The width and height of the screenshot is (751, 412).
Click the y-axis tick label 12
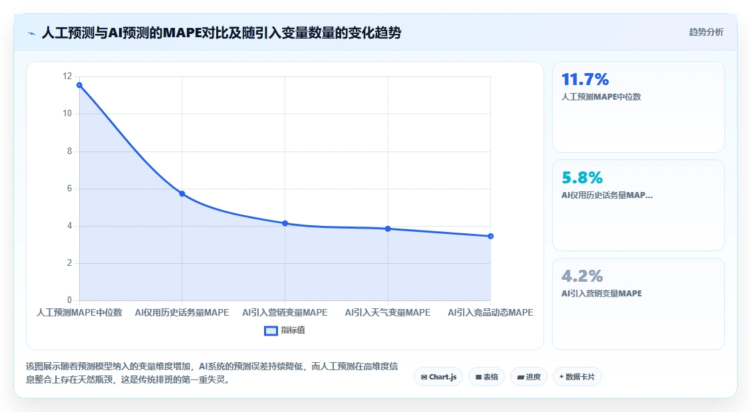click(x=67, y=76)
